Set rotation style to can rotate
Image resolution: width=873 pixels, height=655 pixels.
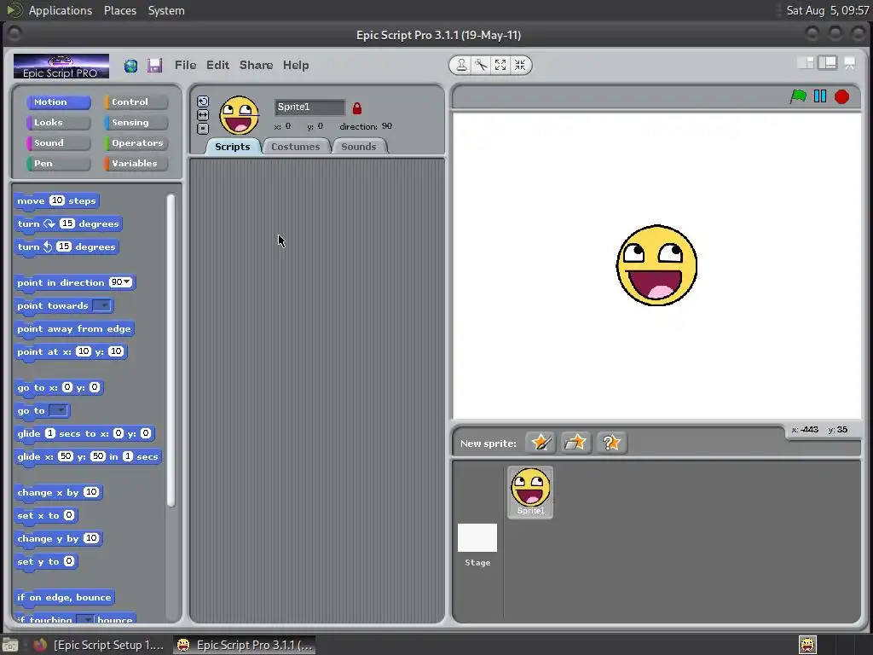click(x=203, y=101)
